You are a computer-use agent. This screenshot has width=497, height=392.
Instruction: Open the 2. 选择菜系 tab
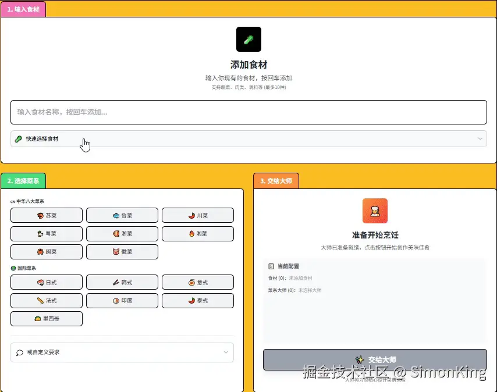click(x=23, y=181)
